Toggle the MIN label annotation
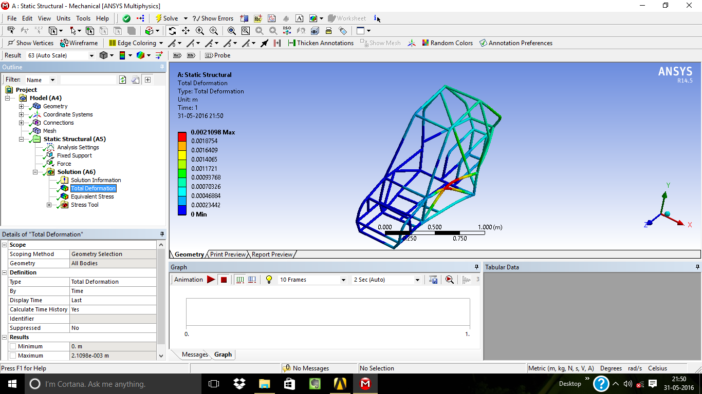Viewport: 702px width, 394px height. point(191,55)
